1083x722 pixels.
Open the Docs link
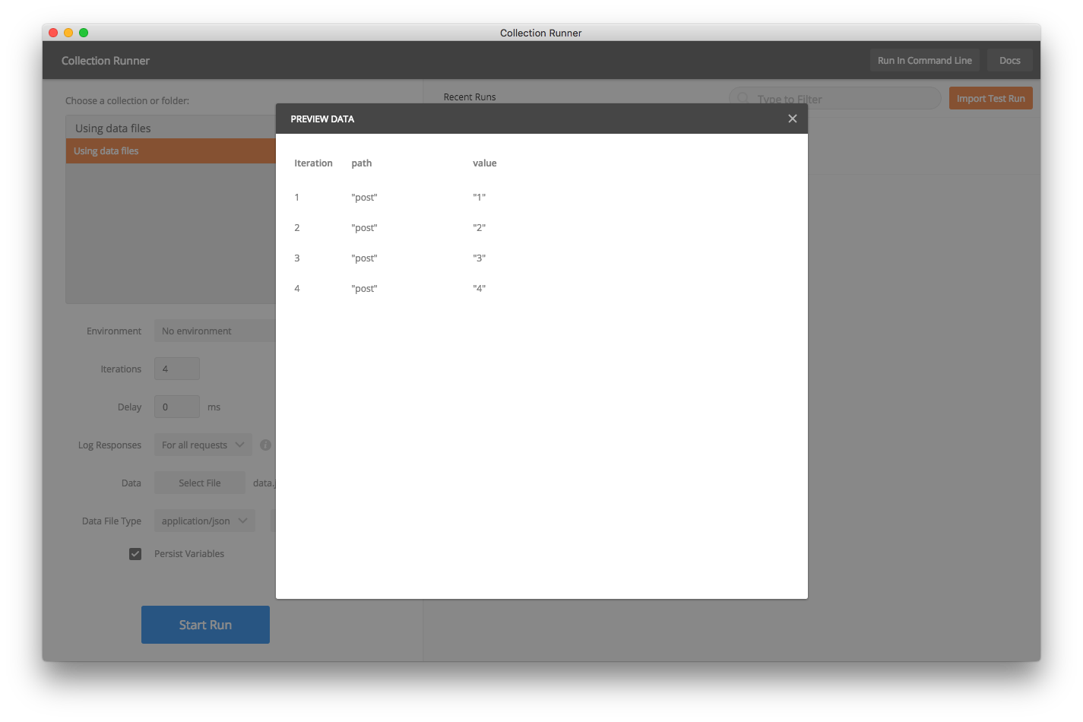tap(1009, 61)
